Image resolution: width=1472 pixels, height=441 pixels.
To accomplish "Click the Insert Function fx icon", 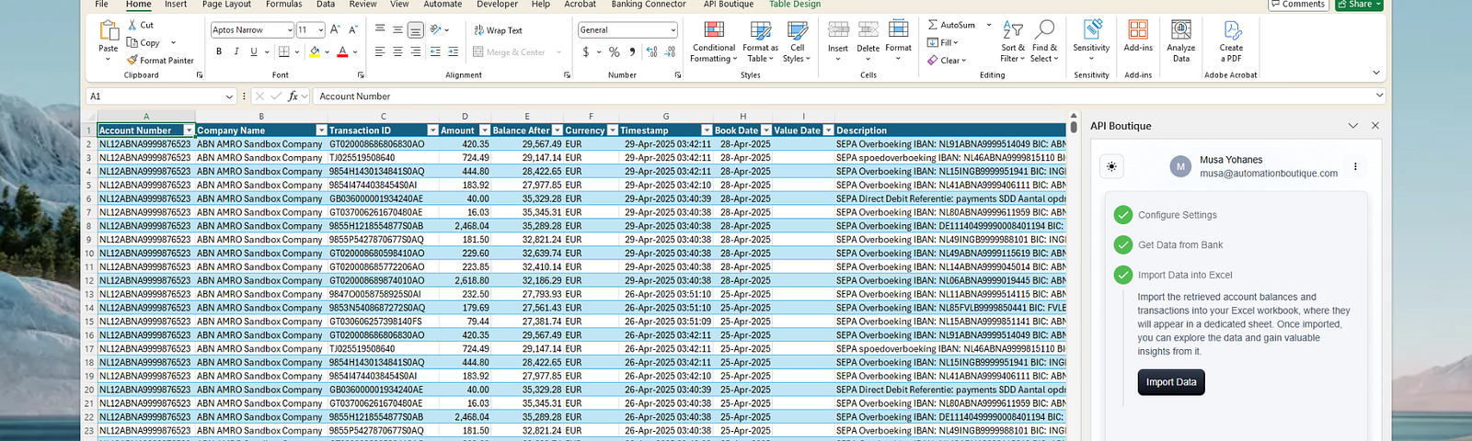I will pyautogui.click(x=293, y=96).
